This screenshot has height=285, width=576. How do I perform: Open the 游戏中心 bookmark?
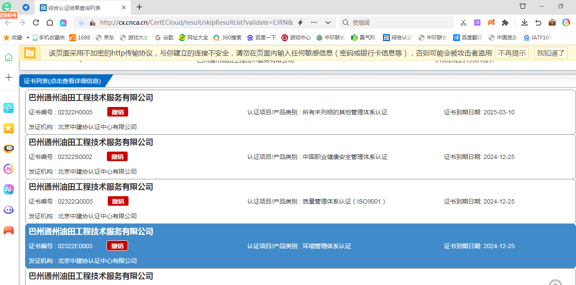pyautogui.click(x=296, y=38)
